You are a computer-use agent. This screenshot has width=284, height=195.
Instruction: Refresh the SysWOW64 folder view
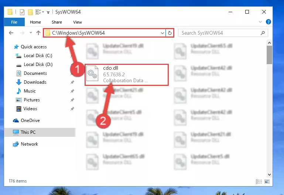tap(170, 33)
